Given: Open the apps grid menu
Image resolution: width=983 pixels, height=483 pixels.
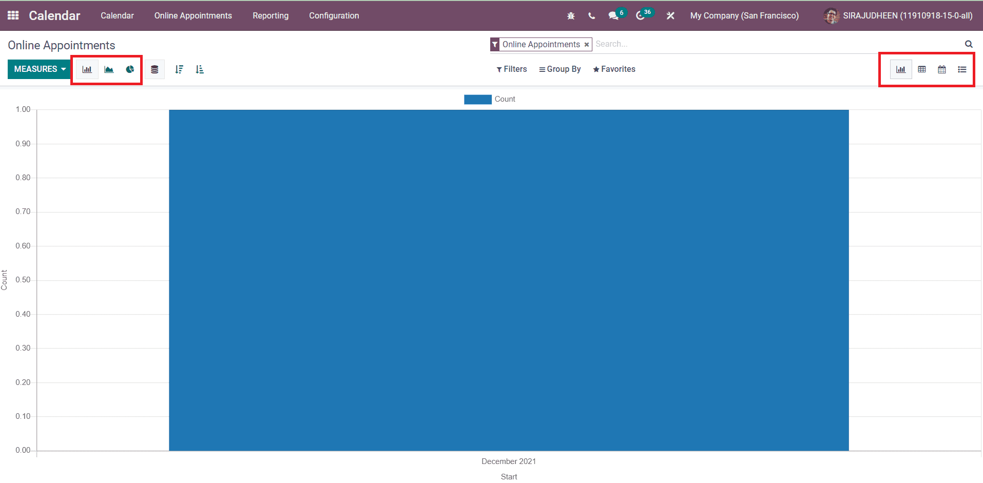Looking at the screenshot, I should coord(12,15).
